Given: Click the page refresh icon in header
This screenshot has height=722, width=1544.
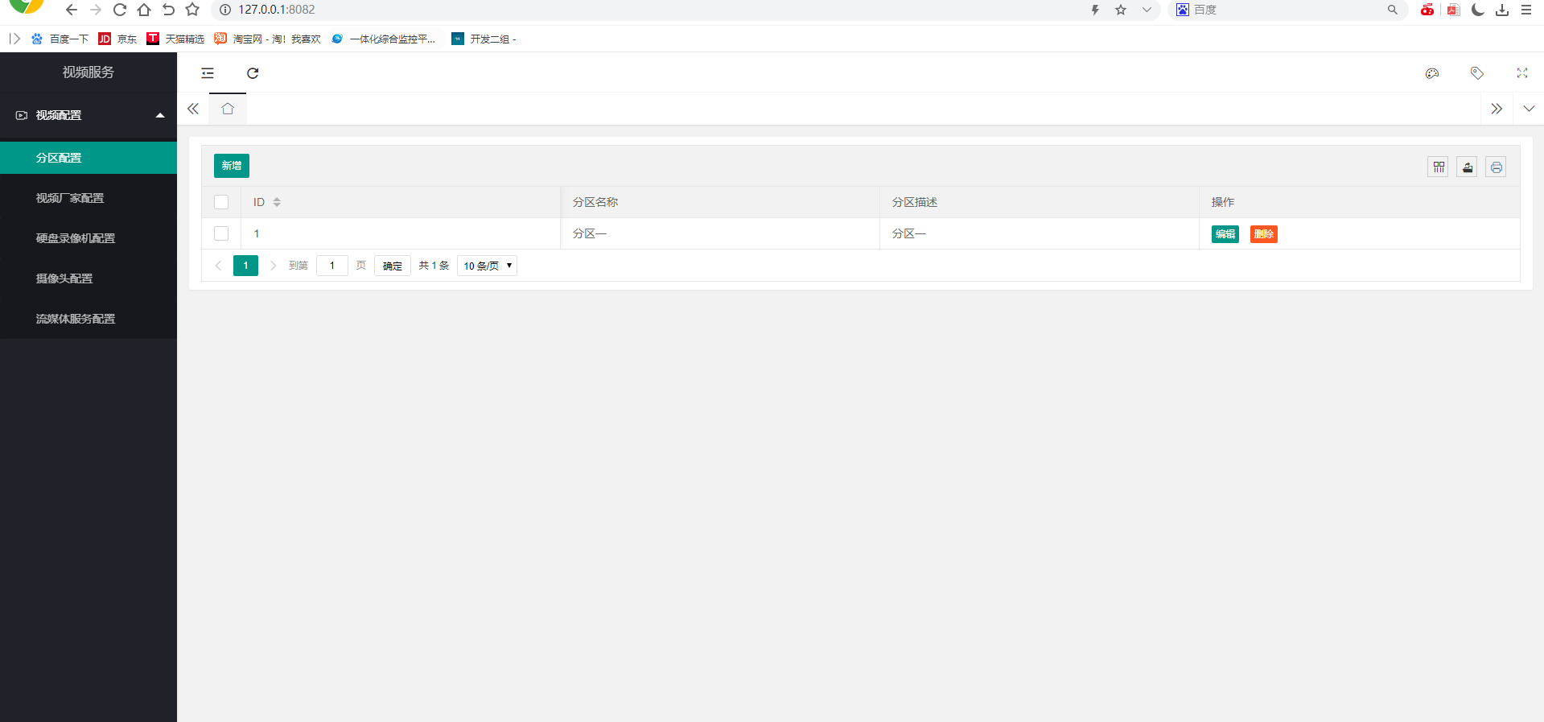Looking at the screenshot, I should (253, 73).
